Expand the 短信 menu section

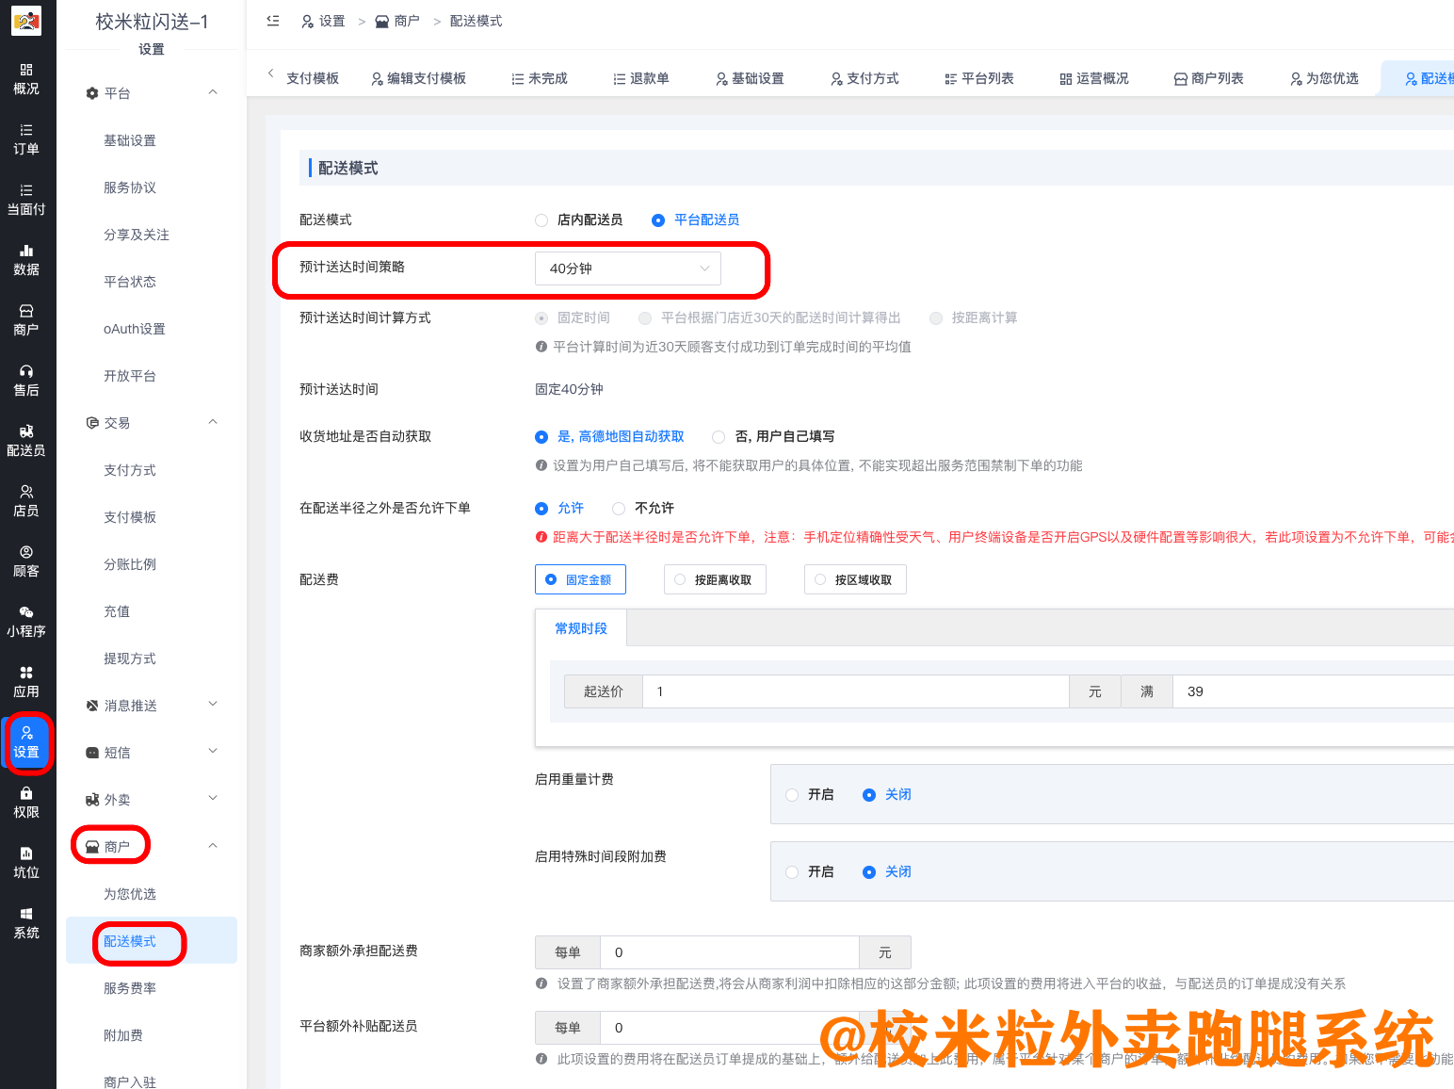pos(151,753)
